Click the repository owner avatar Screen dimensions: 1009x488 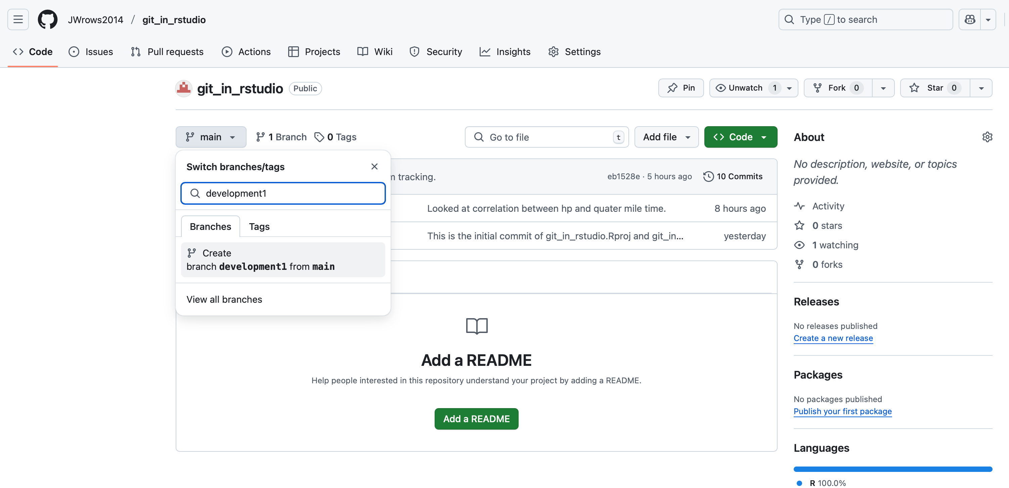click(184, 89)
